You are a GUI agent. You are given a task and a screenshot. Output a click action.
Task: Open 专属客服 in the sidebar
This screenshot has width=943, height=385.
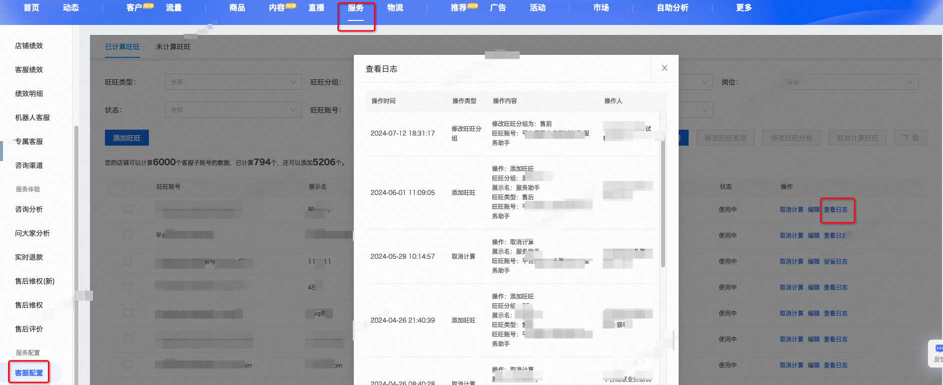(29, 142)
